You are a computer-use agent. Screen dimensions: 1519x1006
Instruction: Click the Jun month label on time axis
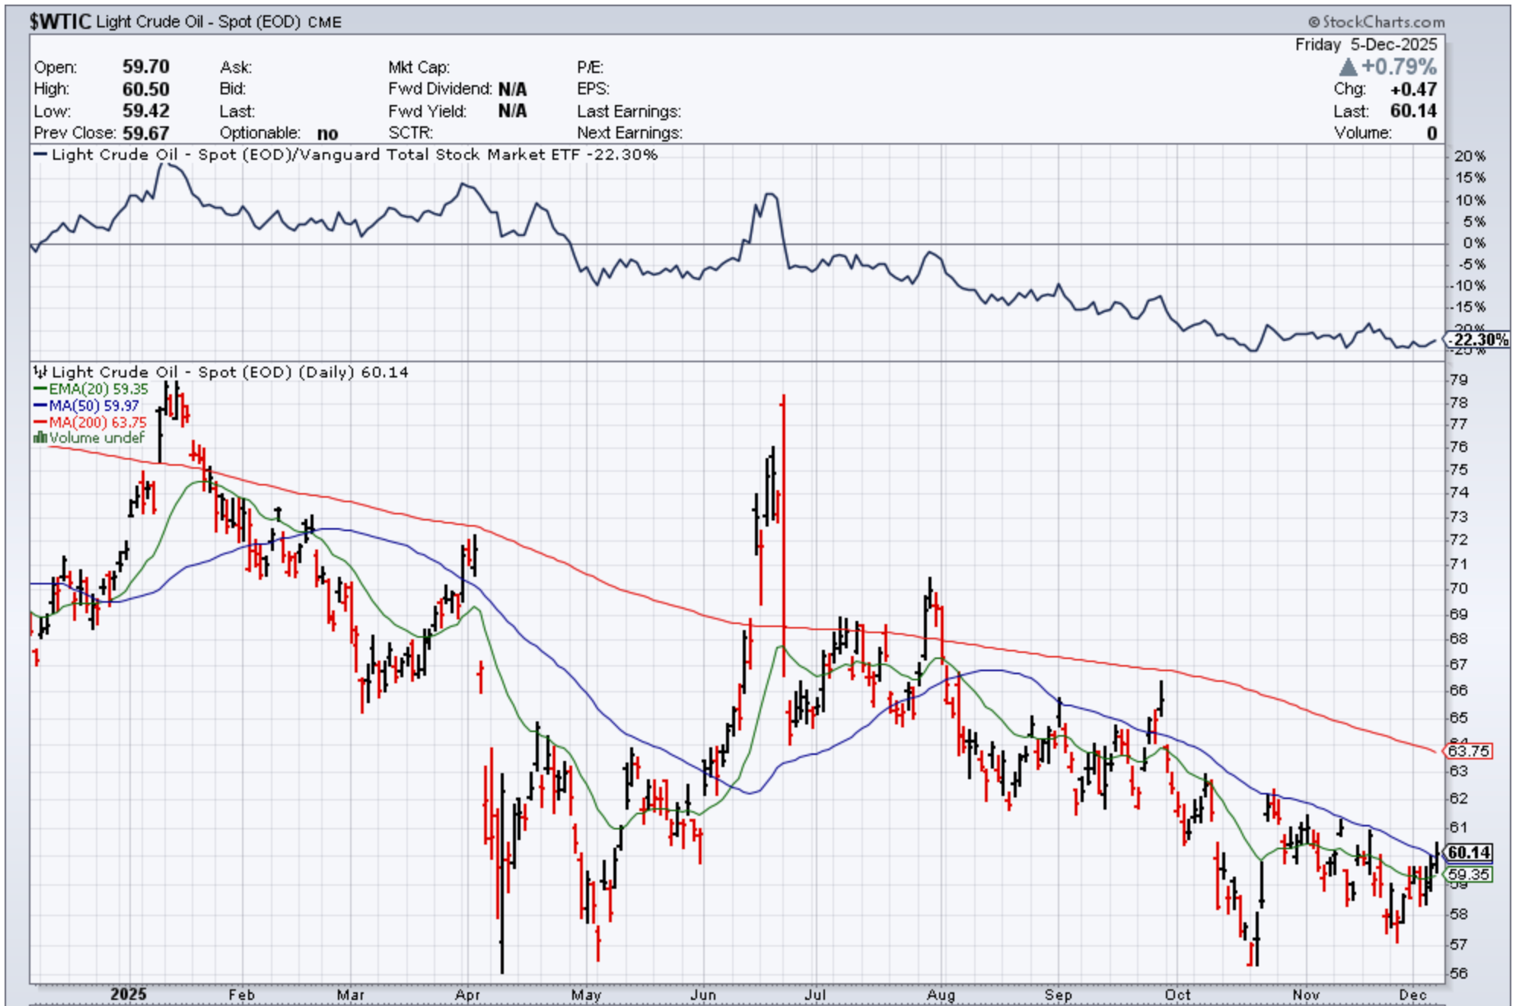[703, 994]
